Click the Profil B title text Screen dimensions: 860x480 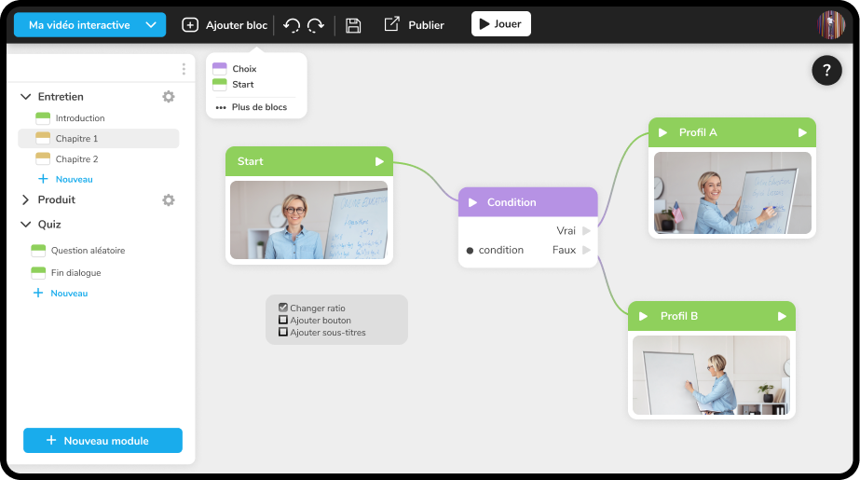click(x=679, y=317)
